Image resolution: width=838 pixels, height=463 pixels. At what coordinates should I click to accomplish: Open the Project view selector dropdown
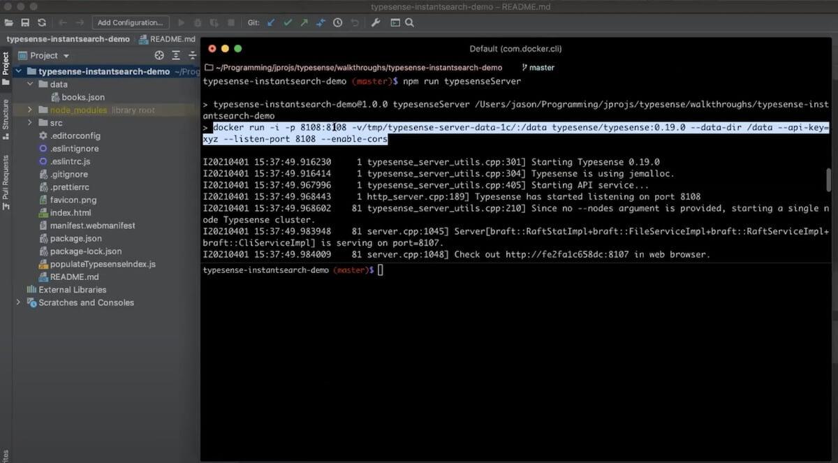44,55
